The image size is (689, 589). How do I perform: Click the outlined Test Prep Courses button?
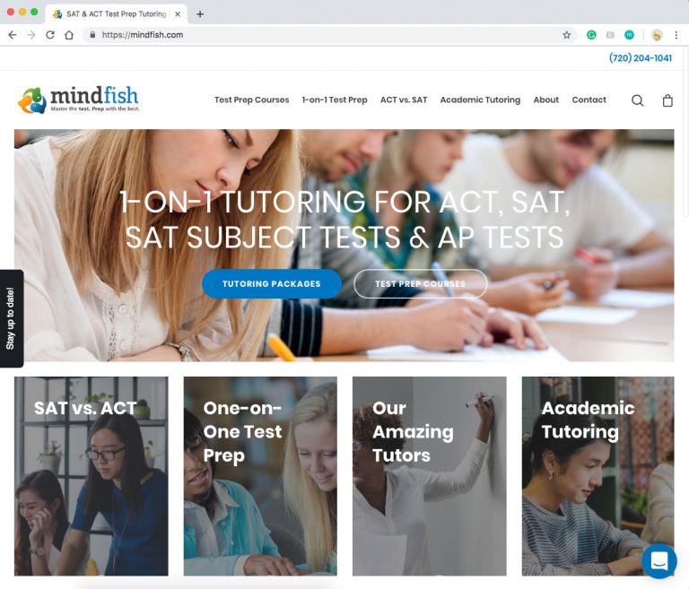tap(420, 283)
